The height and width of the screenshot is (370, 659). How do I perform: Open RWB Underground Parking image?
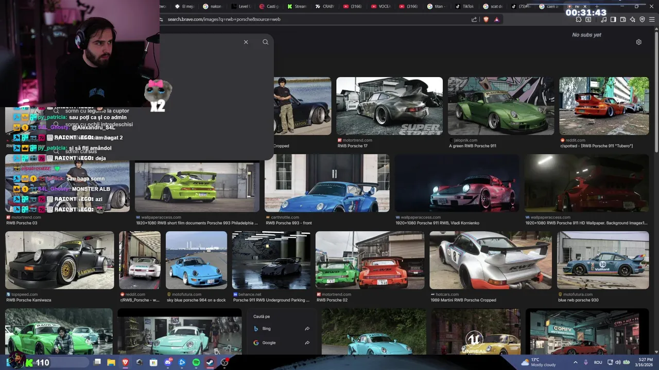pyautogui.click(x=271, y=260)
